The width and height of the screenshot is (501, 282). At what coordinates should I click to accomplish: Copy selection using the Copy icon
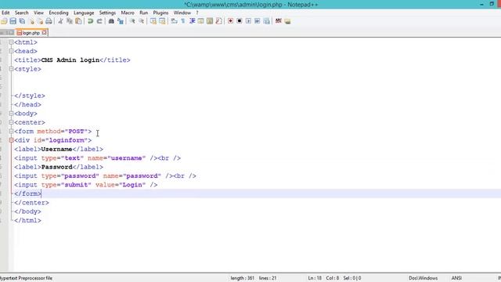(70, 21)
